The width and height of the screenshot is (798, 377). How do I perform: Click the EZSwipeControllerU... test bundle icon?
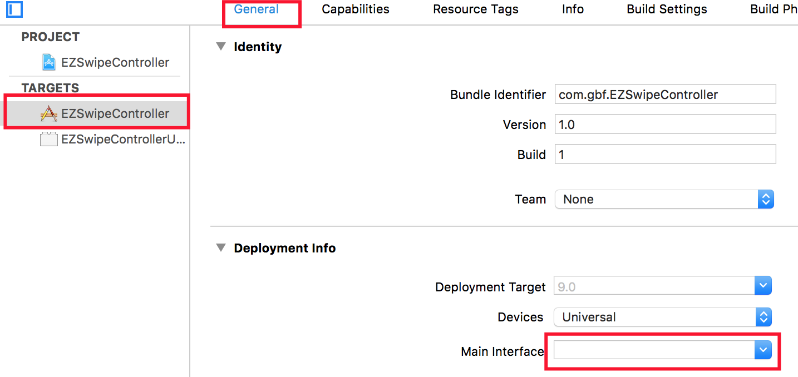tap(49, 139)
